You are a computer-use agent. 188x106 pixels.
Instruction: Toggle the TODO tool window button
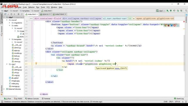point(18,99)
